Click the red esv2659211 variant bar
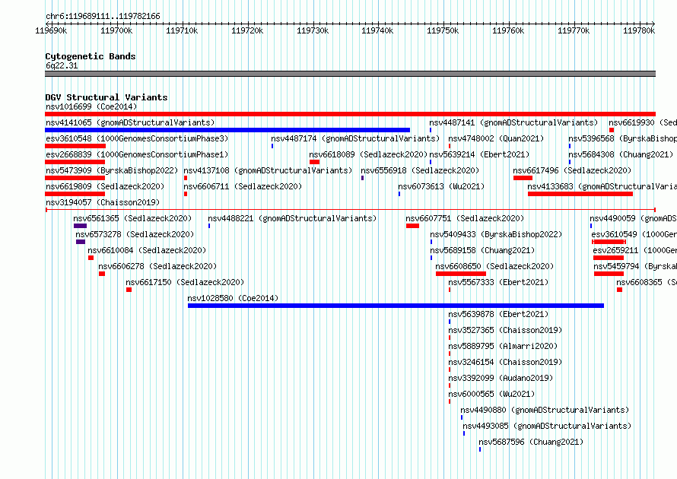Image resolution: width=677 pixels, height=479 pixels. [x=609, y=258]
